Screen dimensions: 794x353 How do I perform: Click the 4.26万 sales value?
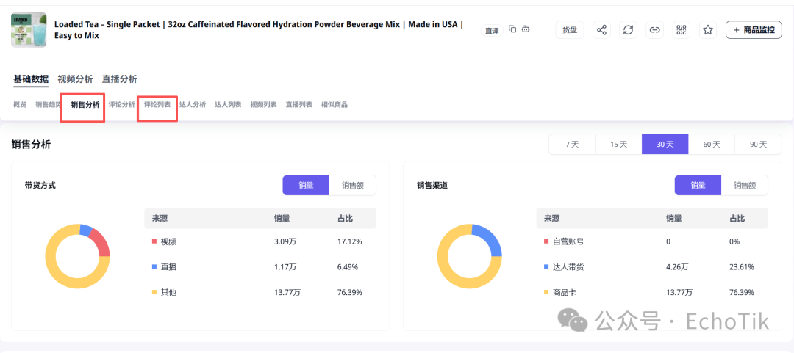(677, 267)
